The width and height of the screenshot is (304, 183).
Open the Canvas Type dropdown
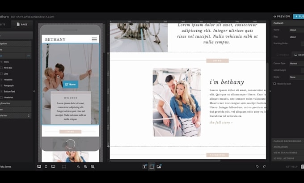(x=297, y=64)
